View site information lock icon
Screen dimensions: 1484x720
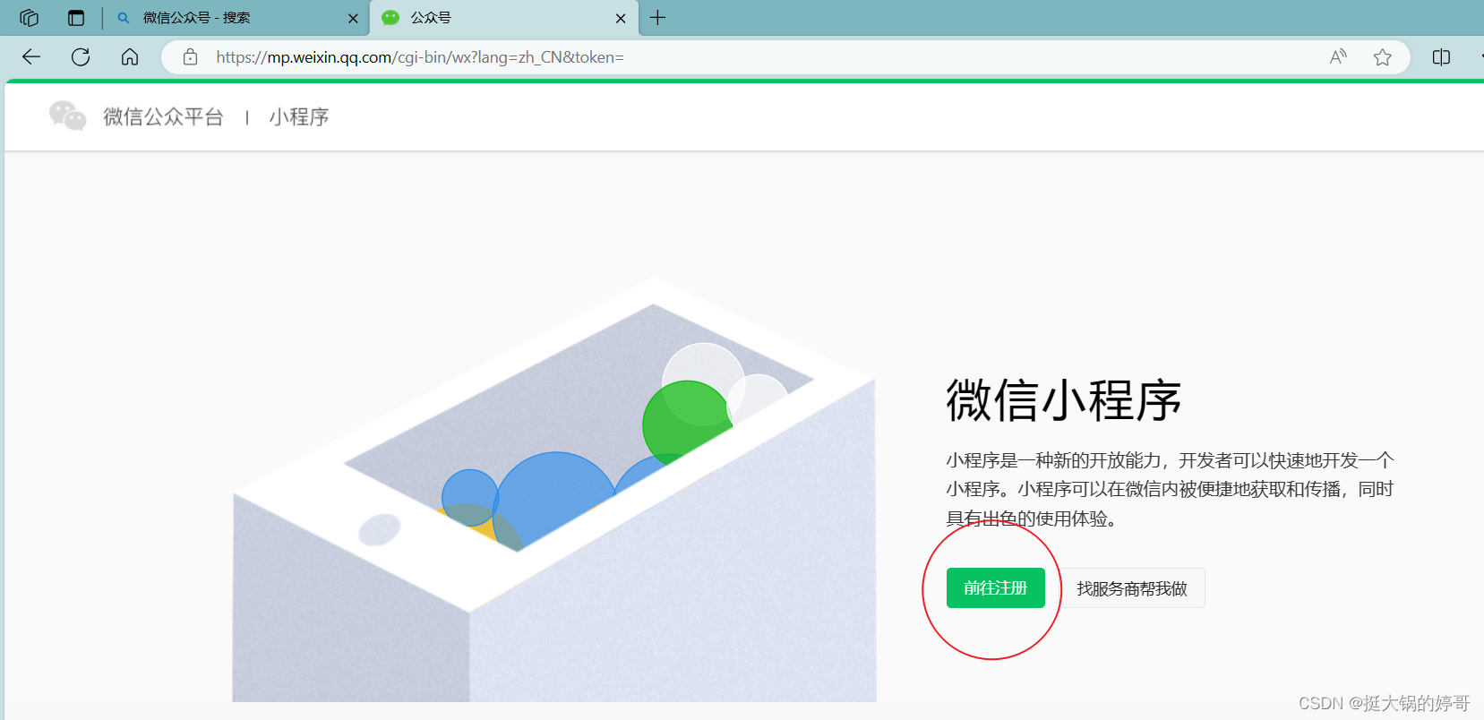190,57
